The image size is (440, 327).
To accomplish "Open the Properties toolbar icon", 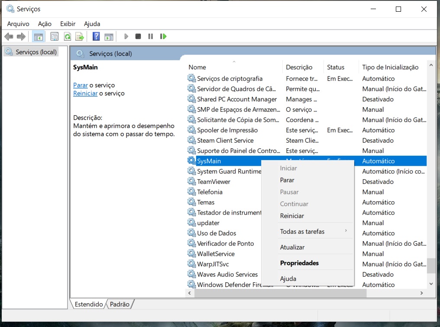I will [x=55, y=36].
